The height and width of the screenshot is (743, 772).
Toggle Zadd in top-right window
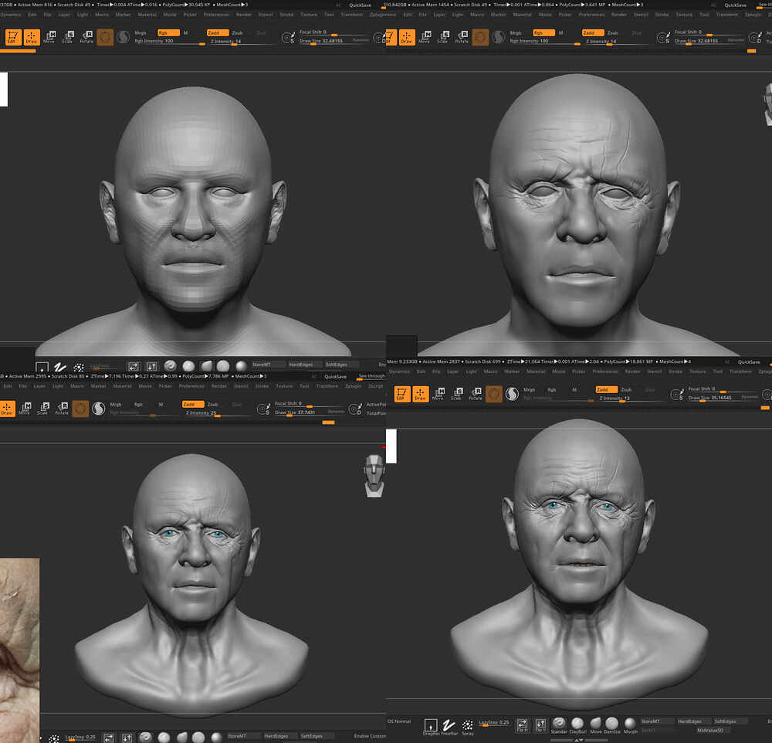[593, 32]
